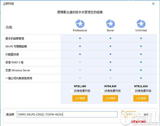This screenshot has width=160, height=126.
Task: Select the Professional column label
Action: click(x=80, y=30)
